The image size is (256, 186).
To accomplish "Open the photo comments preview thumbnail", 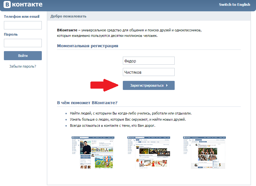I will (204, 153).
